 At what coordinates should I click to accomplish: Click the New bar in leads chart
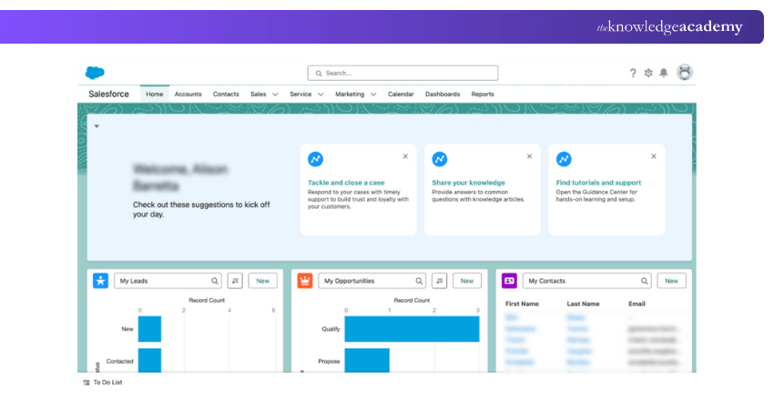coord(149,329)
